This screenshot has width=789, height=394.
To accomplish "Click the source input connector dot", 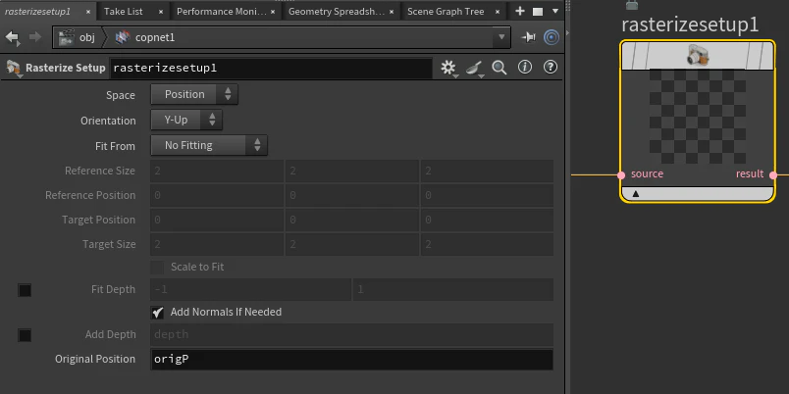I will (x=621, y=174).
